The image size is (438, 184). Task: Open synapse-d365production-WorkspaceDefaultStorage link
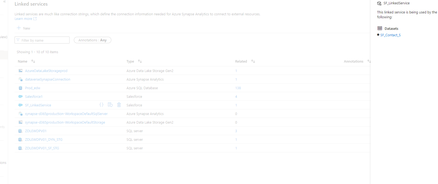(x=65, y=122)
